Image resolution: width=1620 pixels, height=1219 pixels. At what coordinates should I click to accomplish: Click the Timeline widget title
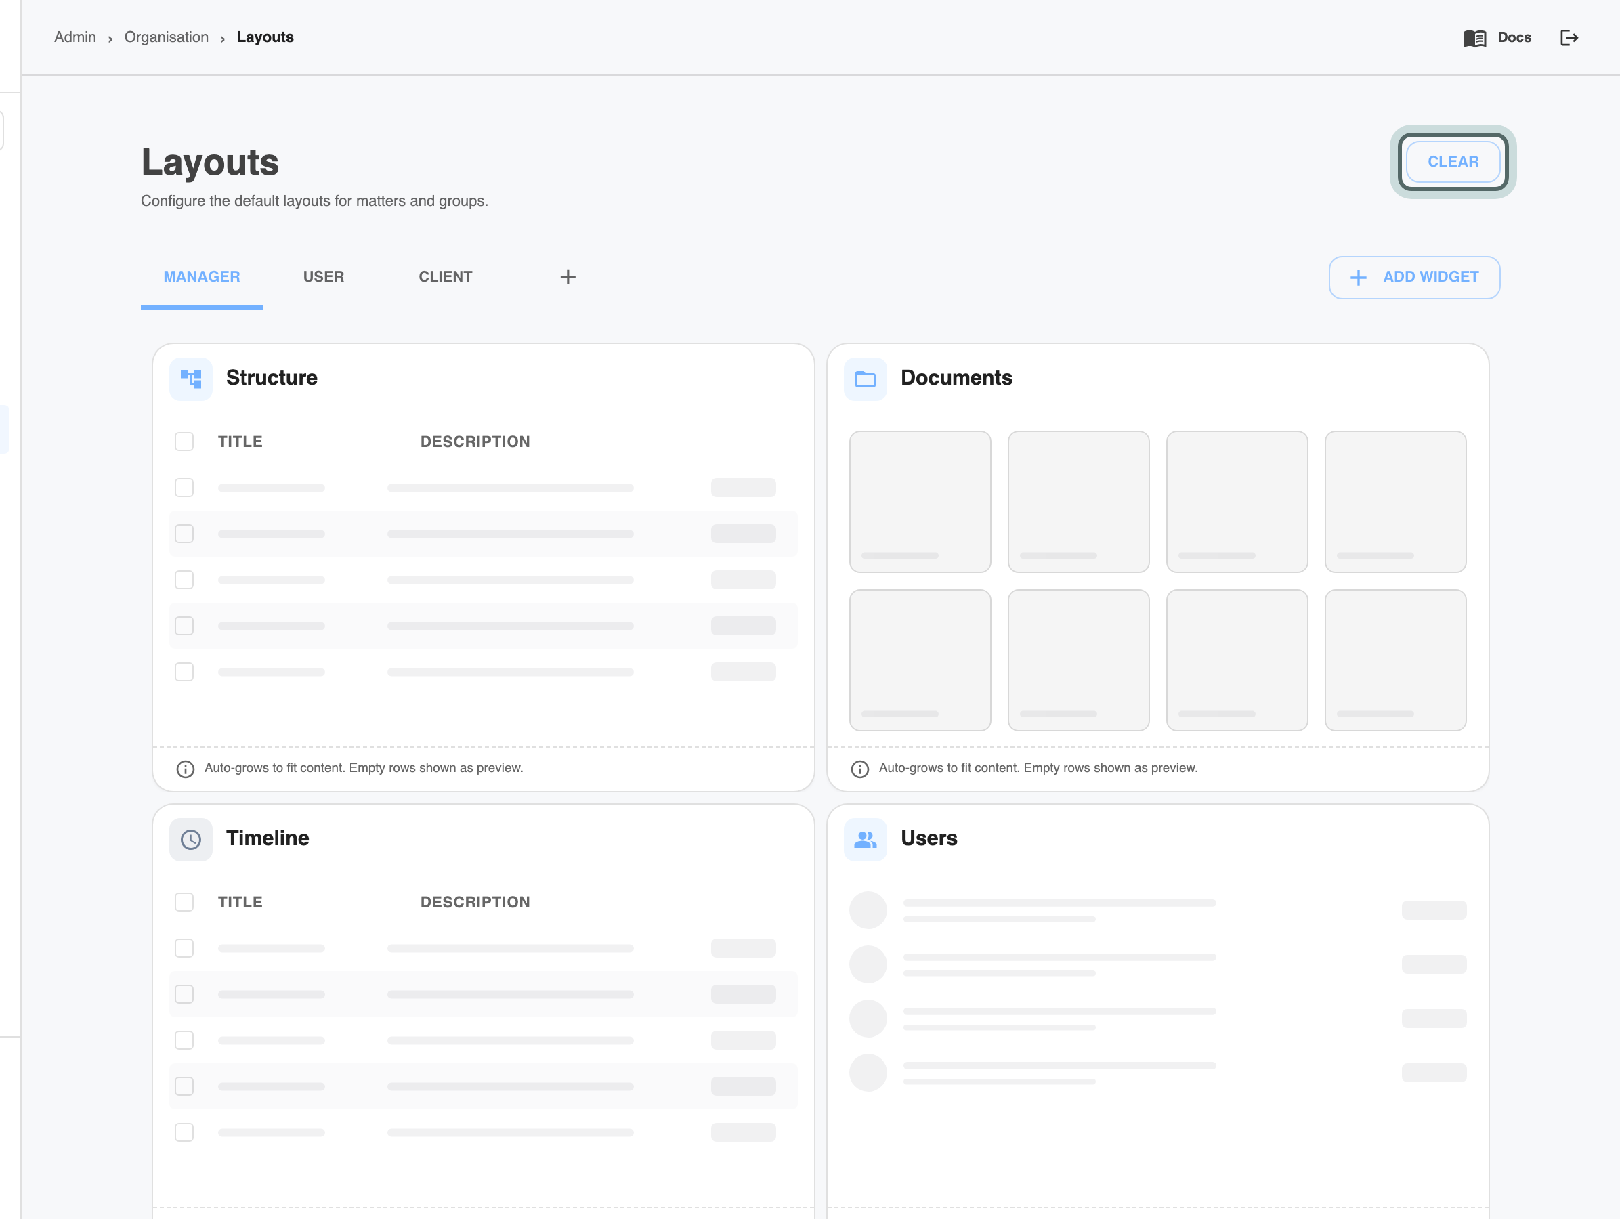[268, 838]
